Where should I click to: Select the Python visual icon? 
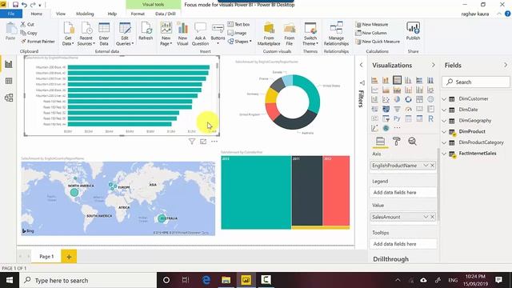(x=397, y=118)
